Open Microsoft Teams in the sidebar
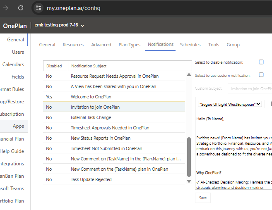The image size is (272, 210). pyautogui.click(x=12, y=189)
